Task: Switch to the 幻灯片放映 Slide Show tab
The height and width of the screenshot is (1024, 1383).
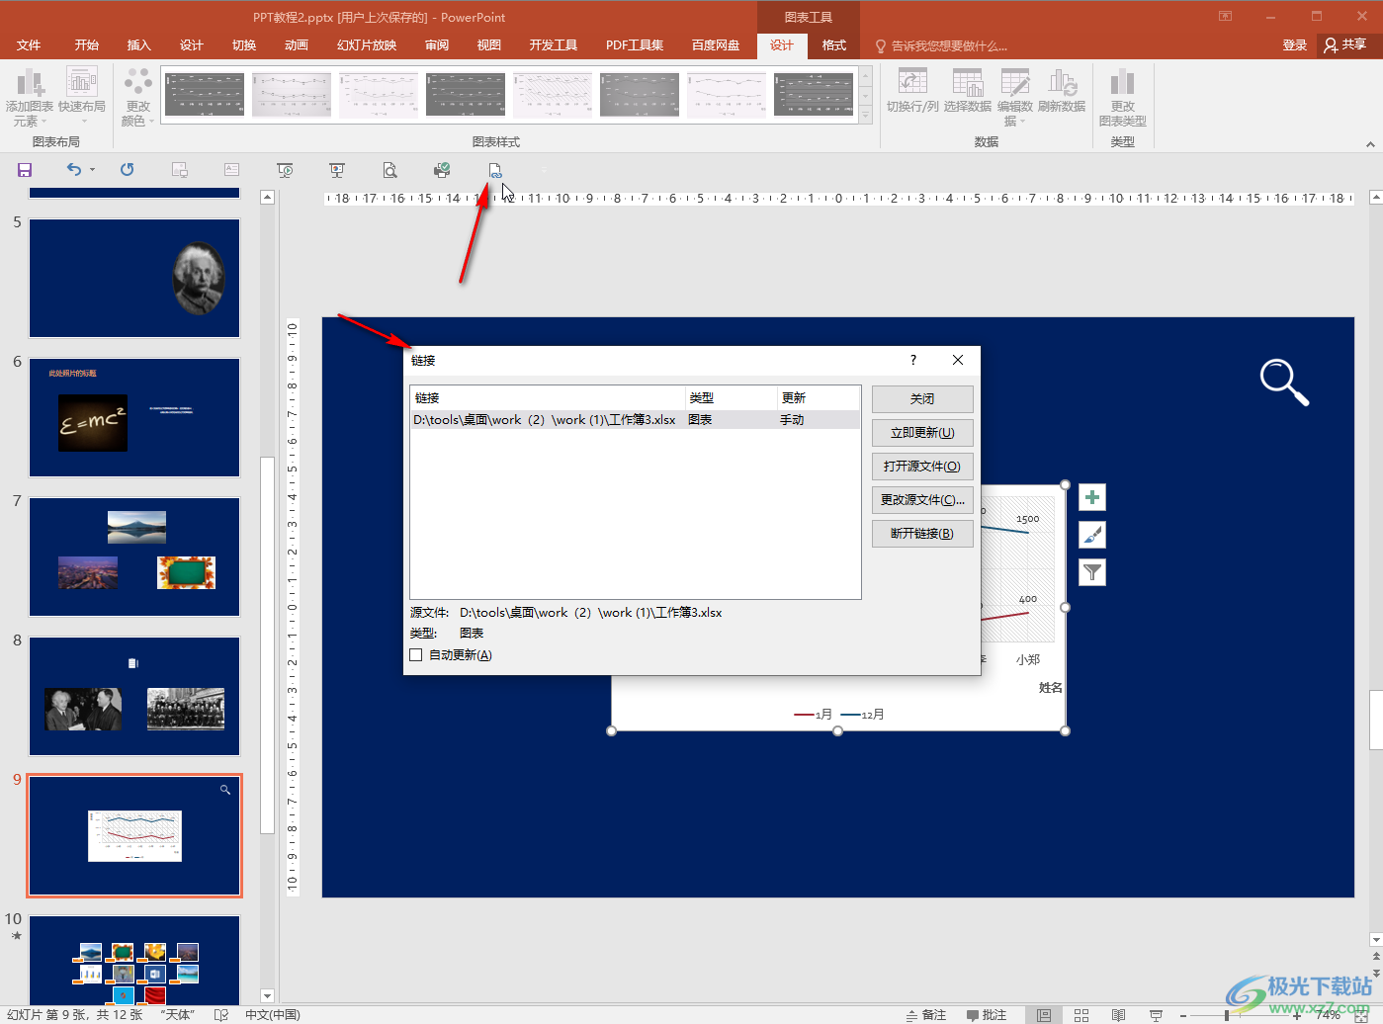Action: pos(367,45)
